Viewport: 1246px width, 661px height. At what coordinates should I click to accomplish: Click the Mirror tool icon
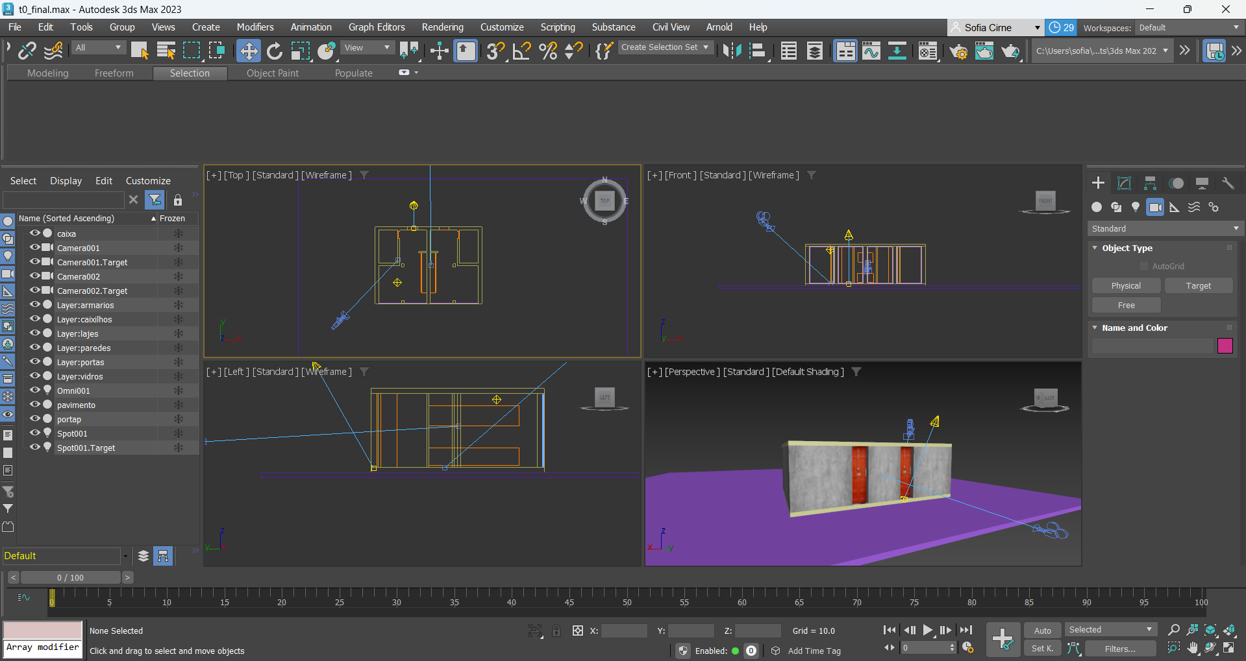pos(732,51)
